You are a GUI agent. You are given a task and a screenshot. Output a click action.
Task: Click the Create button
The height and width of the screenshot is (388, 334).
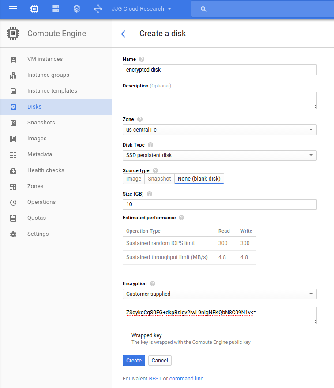(134, 361)
